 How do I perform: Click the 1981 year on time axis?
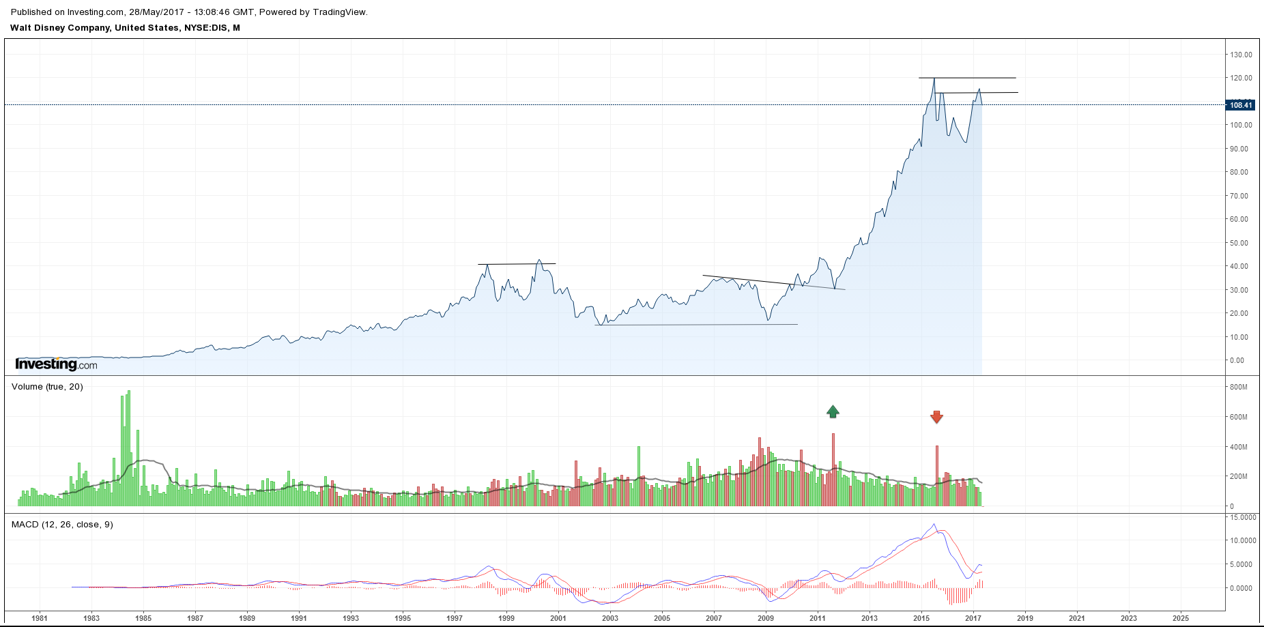pos(40,618)
